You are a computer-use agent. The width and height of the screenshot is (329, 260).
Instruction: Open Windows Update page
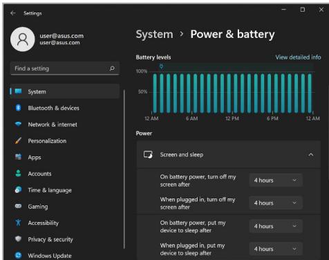pos(65,255)
